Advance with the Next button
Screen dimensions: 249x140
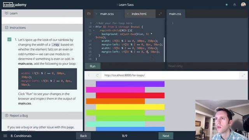click(166, 136)
